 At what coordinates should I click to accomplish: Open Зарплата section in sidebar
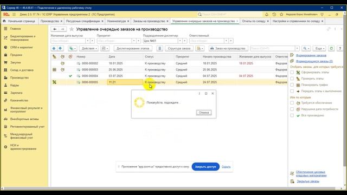pyautogui.click(x=16, y=93)
